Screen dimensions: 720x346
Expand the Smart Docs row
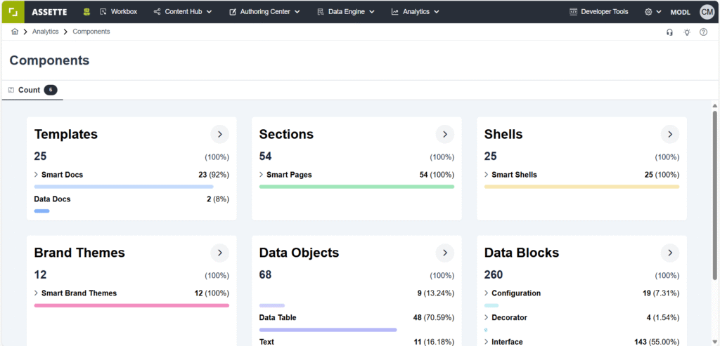click(x=37, y=175)
